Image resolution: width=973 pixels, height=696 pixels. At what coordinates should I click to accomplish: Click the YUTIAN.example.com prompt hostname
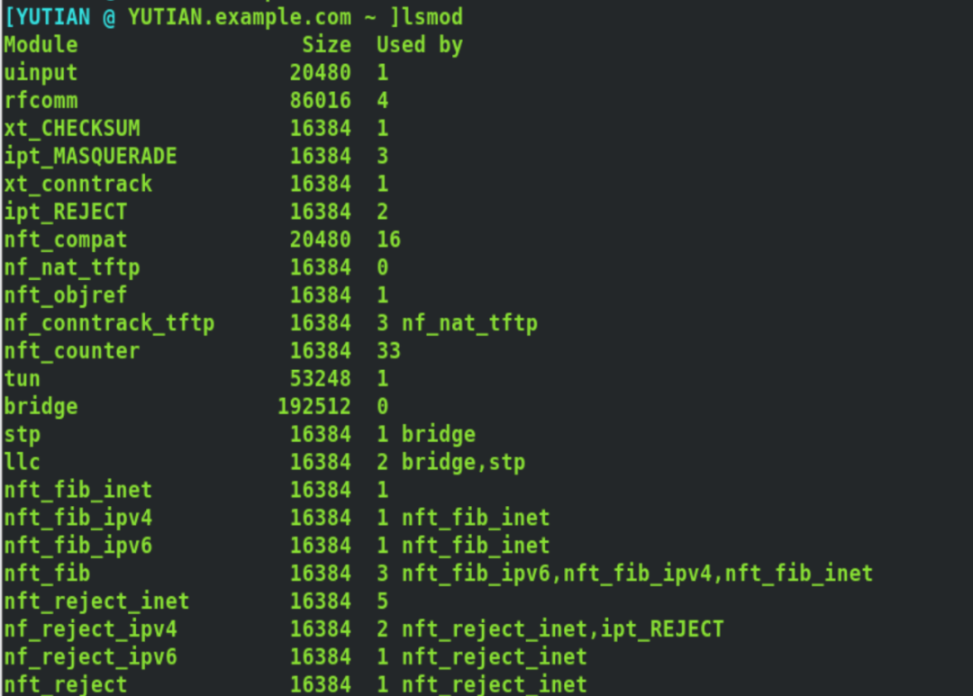[240, 17]
